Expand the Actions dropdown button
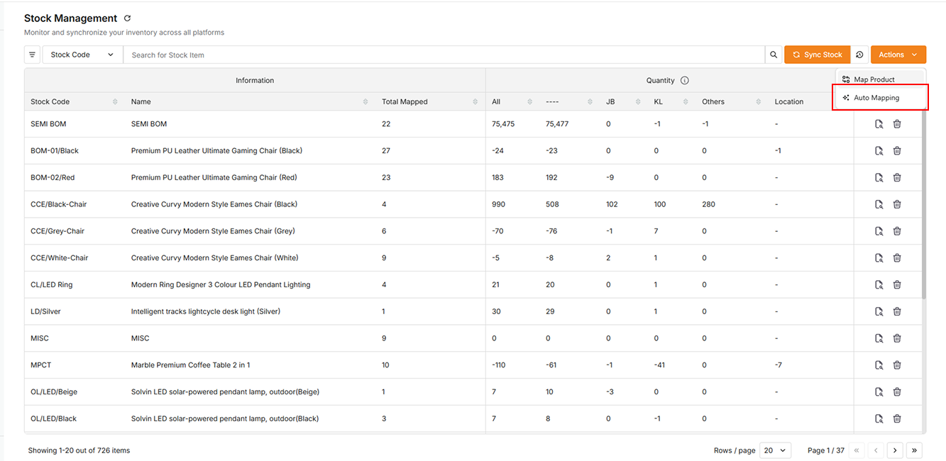 pos(898,55)
